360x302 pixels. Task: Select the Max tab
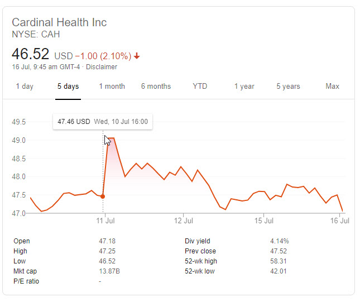(332, 87)
